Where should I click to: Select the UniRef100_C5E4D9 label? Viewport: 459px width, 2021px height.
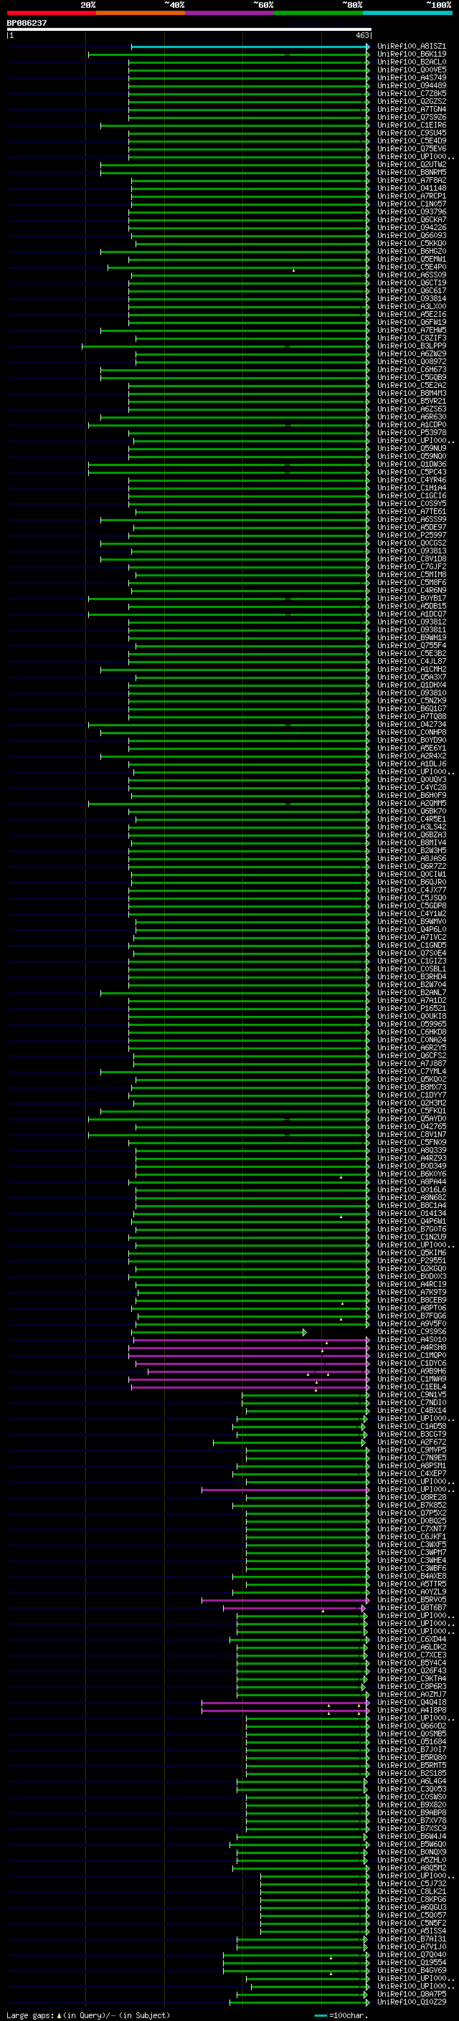tap(411, 141)
